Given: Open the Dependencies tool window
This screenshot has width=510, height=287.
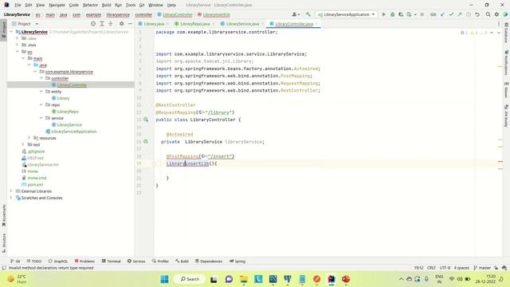Looking at the screenshot, I should pos(209,261).
